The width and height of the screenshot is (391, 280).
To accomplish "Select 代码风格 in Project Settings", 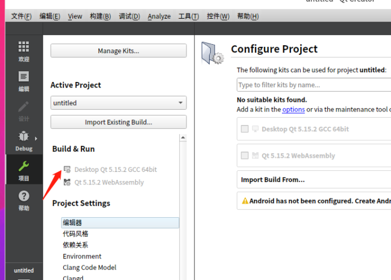I will 76,234.
